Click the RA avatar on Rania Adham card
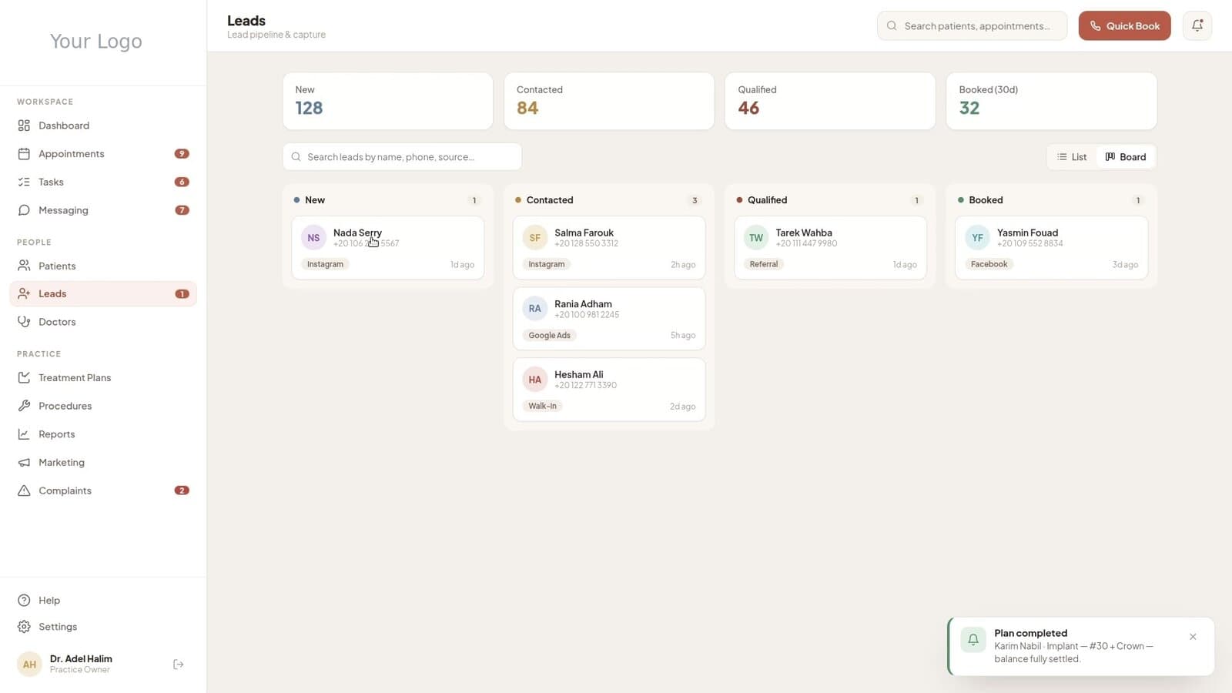 pos(534,309)
